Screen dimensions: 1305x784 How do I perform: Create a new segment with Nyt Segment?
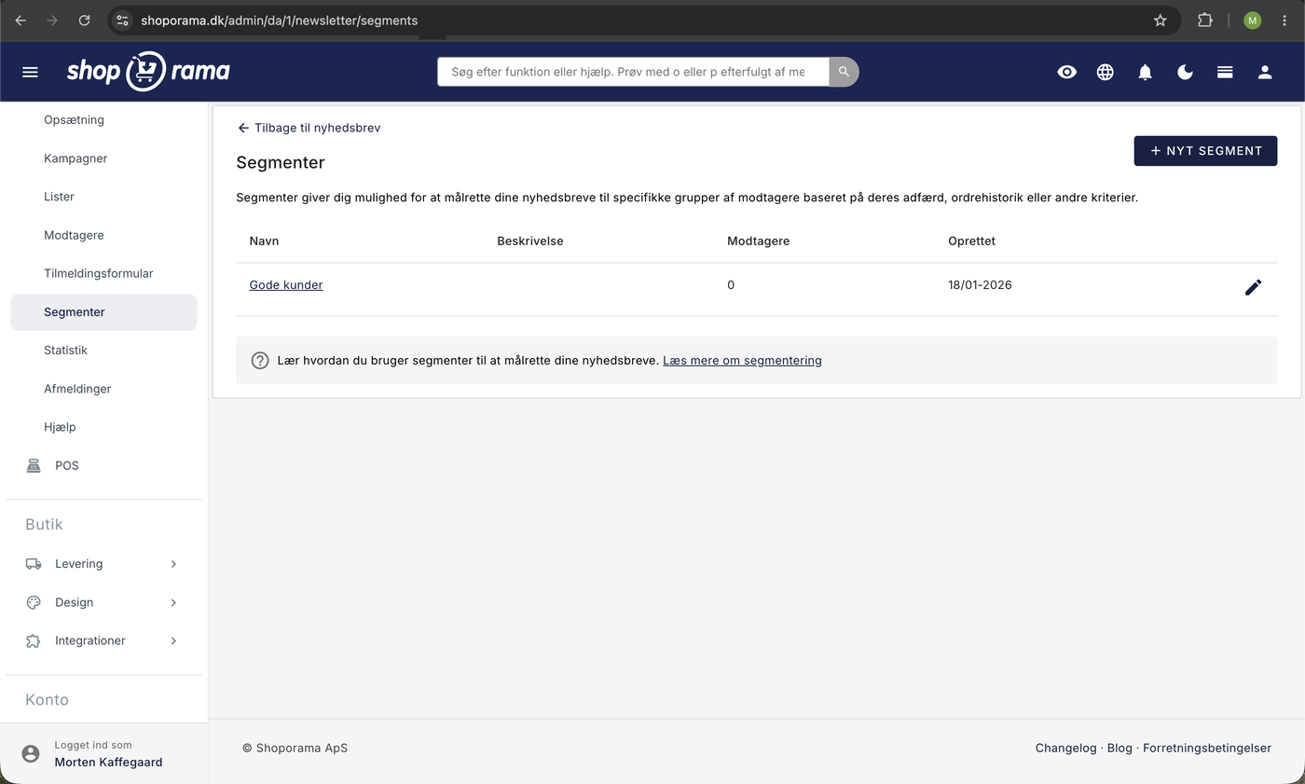[1205, 151]
